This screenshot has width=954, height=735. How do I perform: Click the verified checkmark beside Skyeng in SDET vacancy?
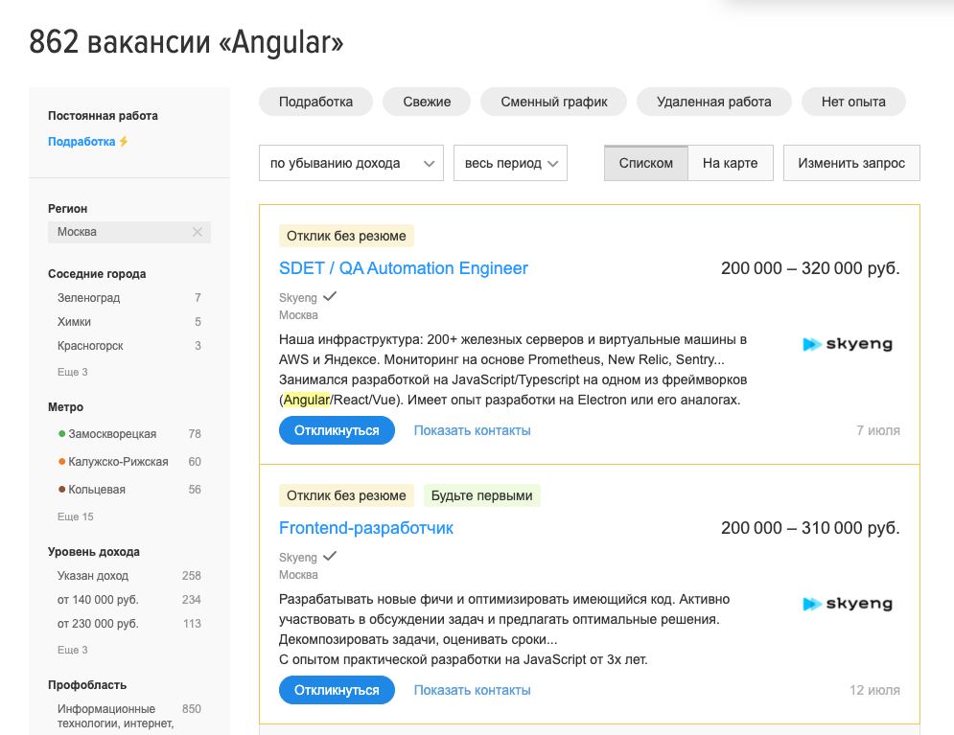point(330,297)
